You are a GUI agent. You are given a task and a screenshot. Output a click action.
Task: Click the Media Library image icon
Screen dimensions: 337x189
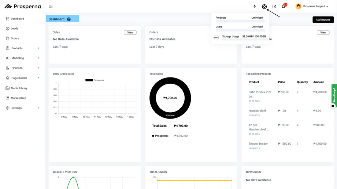point(8,88)
